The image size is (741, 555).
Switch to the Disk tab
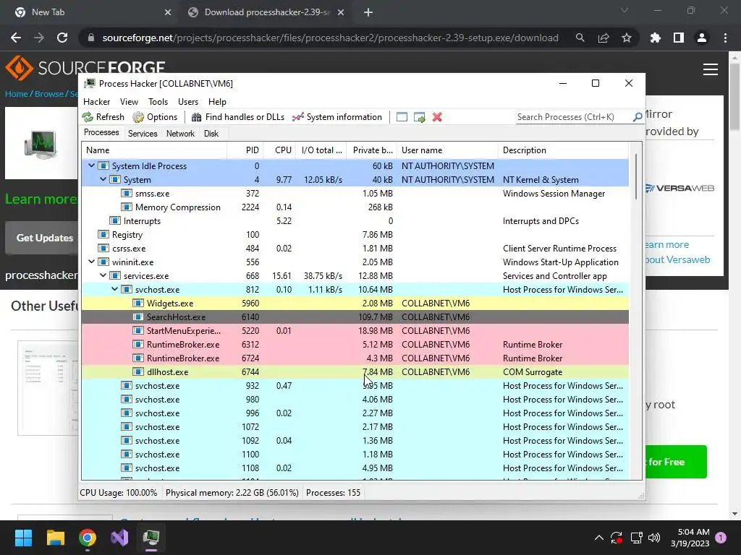(211, 134)
